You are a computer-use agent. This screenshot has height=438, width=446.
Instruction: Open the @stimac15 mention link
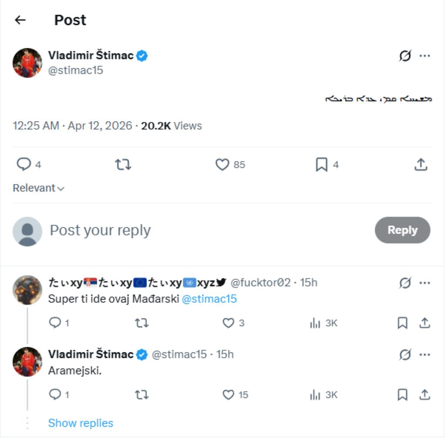[x=209, y=299]
